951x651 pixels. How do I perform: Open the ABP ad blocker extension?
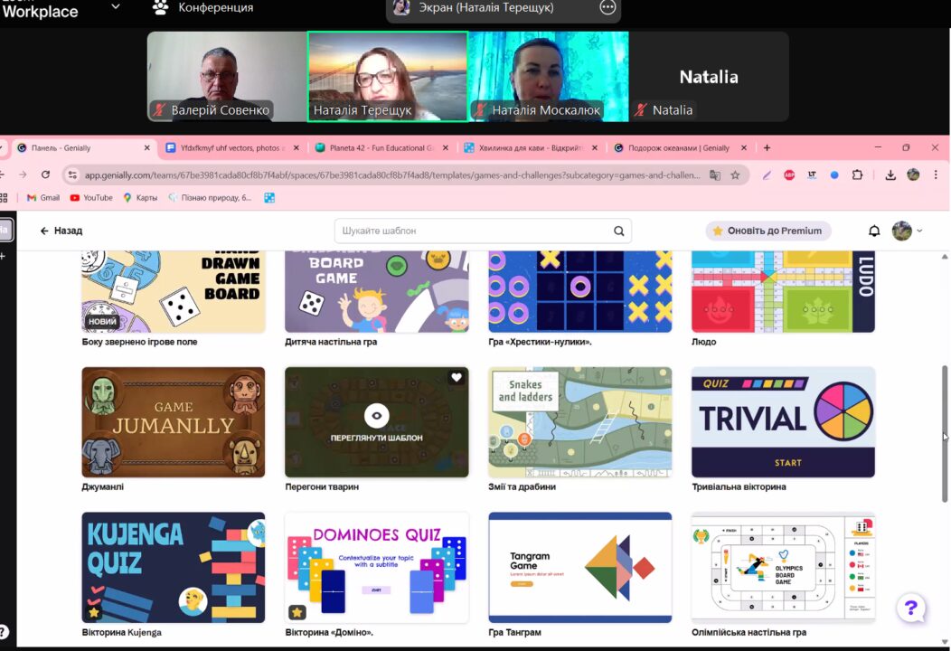point(789,175)
